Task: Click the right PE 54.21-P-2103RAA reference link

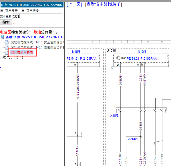Action: pyautogui.click(x=142, y=58)
